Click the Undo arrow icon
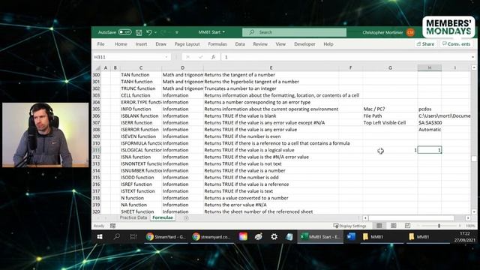The width and height of the screenshot is (480, 270). coord(149,32)
